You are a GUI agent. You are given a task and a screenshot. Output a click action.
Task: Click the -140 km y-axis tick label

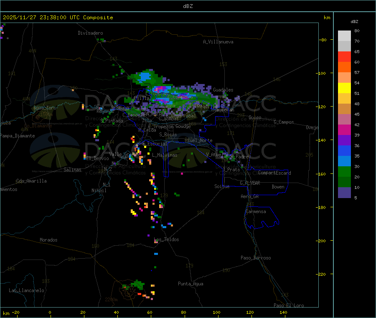tap(322, 140)
